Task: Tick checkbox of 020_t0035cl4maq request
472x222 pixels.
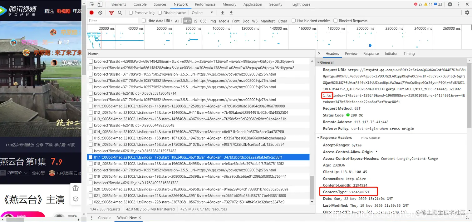Action: (x=91, y=189)
